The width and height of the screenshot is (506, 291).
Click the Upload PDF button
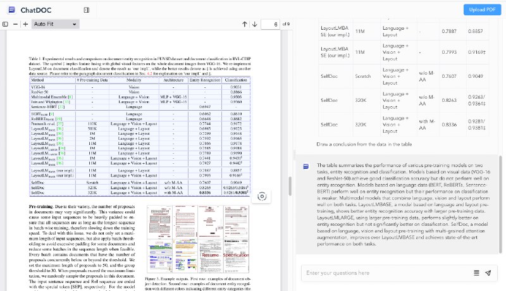tap(482, 9)
